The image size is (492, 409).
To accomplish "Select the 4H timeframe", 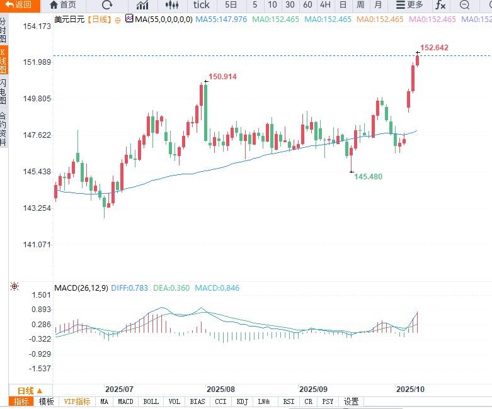I will pos(325,5).
